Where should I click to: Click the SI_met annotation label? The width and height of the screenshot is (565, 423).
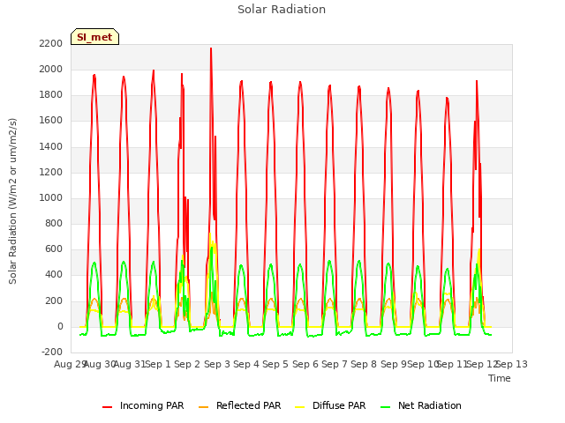coord(94,37)
